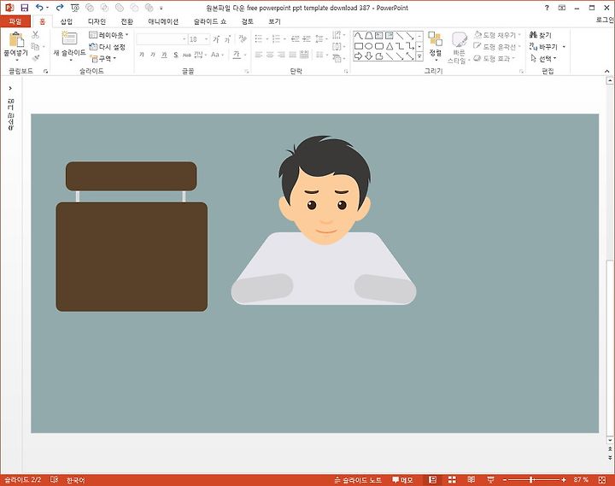This screenshot has height=486, width=615.
Task: Open the File (파일) tab
Action: pos(15,21)
